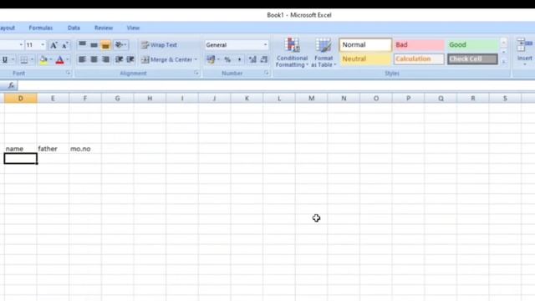Click the Decrease Font Size icon

point(65,45)
